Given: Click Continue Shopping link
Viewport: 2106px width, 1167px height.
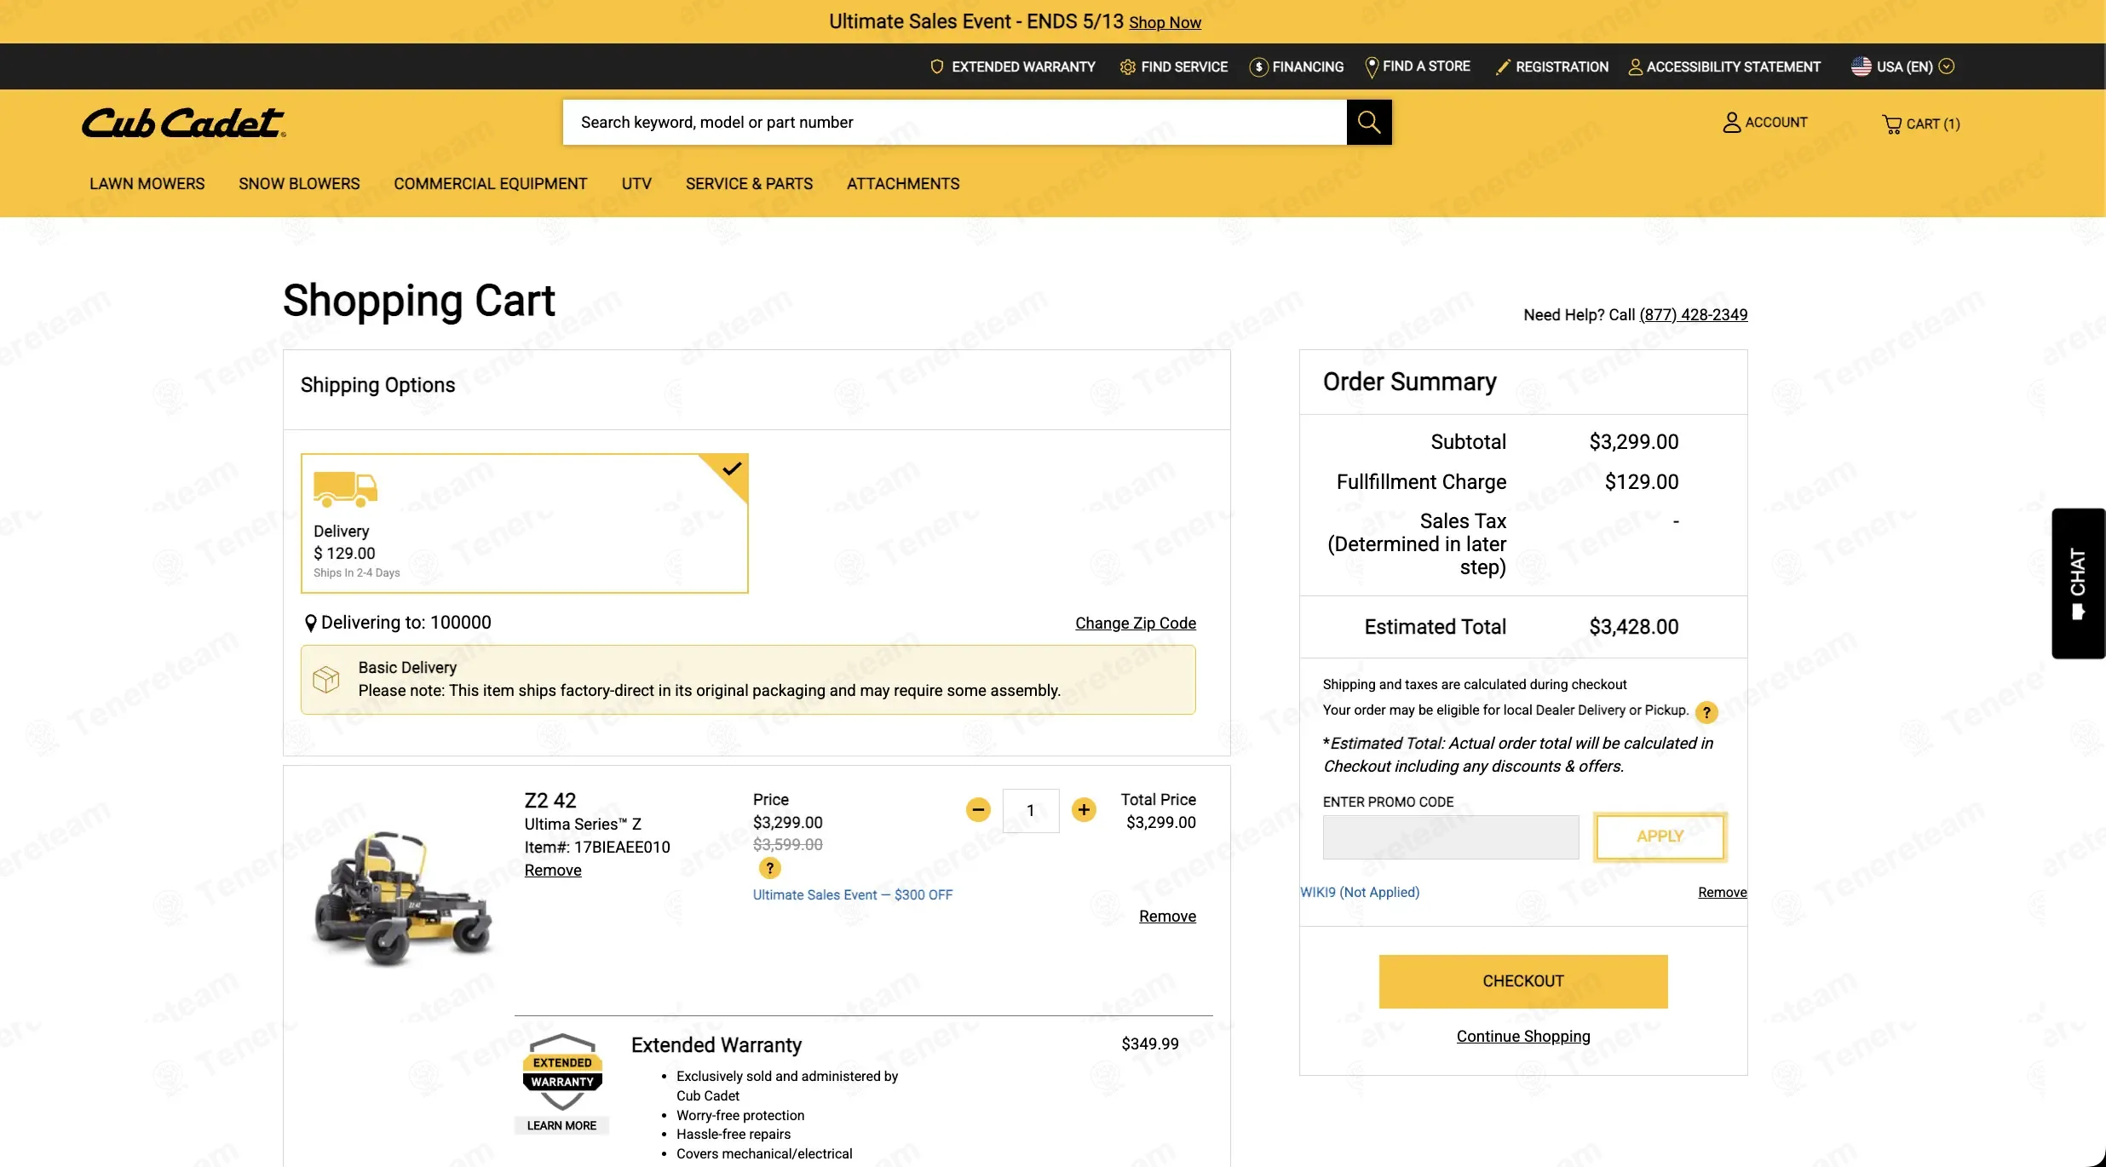Looking at the screenshot, I should (1523, 1036).
